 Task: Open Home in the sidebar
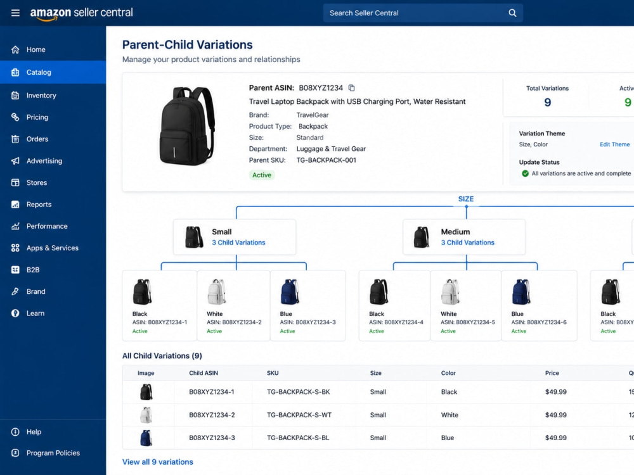(53, 49)
